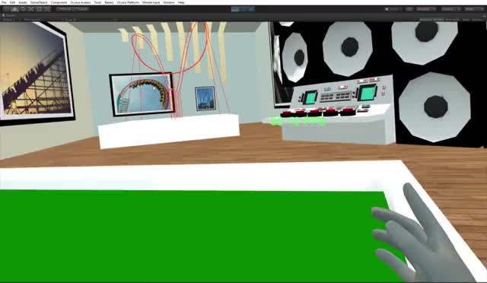Select the Rect tool in the toolbar
The width and height of the screenshot is (487, 283).
pos(39,9)
